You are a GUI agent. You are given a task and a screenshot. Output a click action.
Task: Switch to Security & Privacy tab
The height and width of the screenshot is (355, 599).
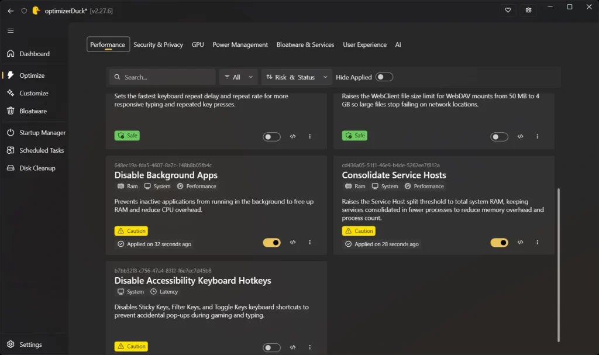click(x=158, y=44)
